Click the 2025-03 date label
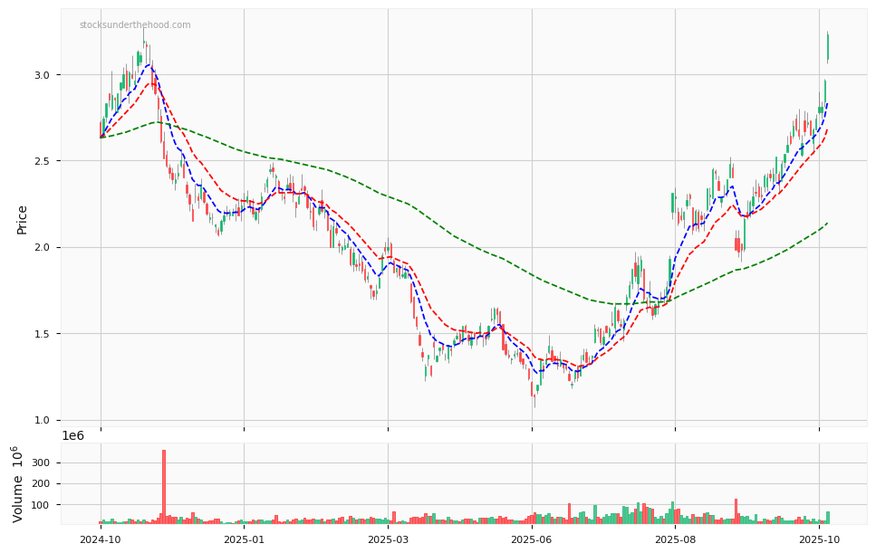The width and height of the screenshot is (876, 553). pos(388,539)
